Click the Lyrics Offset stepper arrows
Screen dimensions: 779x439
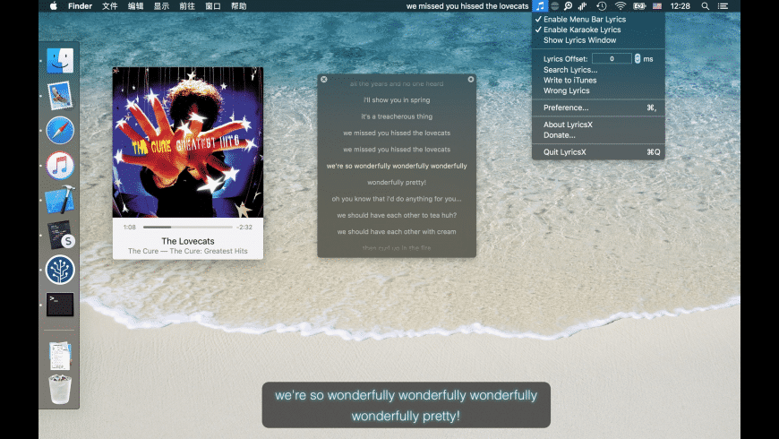pyautogui.click(x=638, y=58)
